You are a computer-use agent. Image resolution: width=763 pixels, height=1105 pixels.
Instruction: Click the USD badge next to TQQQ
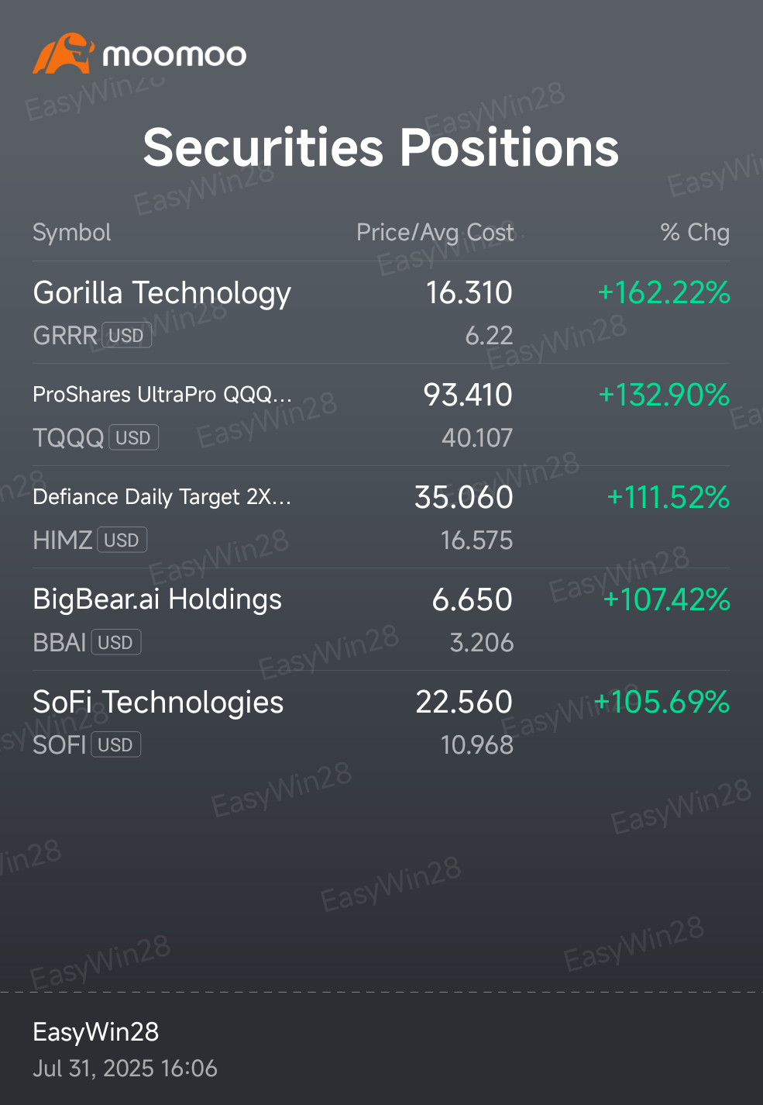click(133, 438)
